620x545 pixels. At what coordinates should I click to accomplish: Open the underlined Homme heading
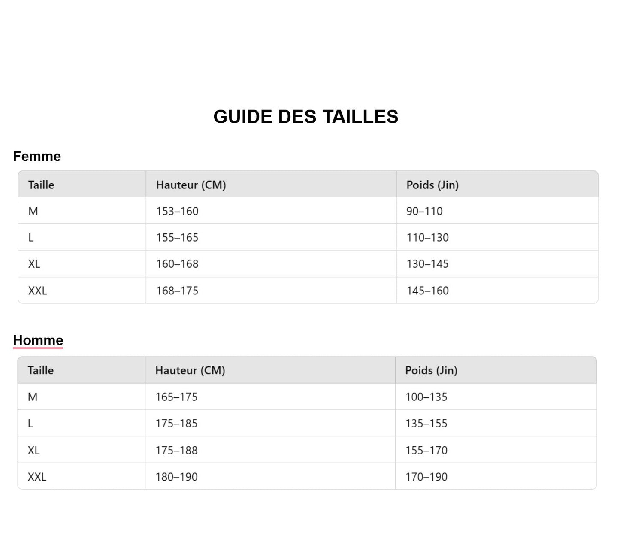(38, 340)
